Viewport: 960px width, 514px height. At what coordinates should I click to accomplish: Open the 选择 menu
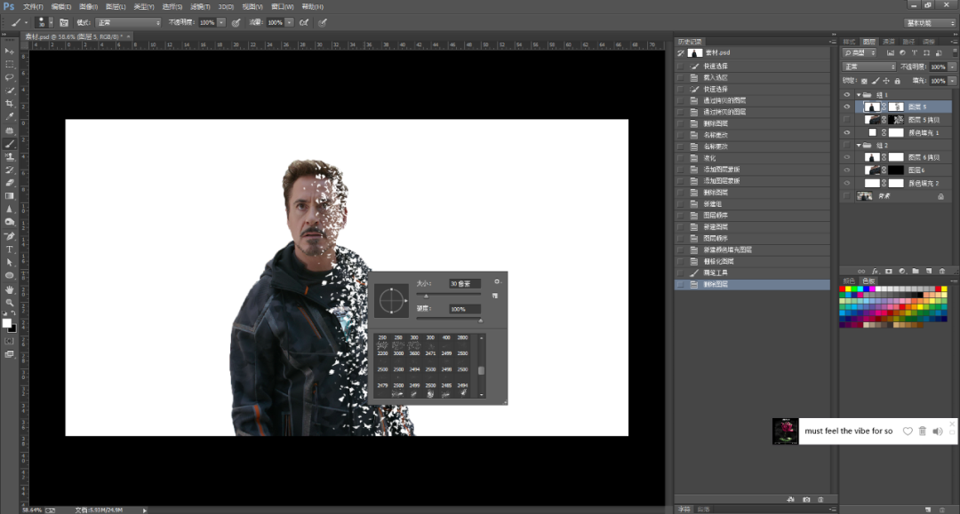click(172, 7)
